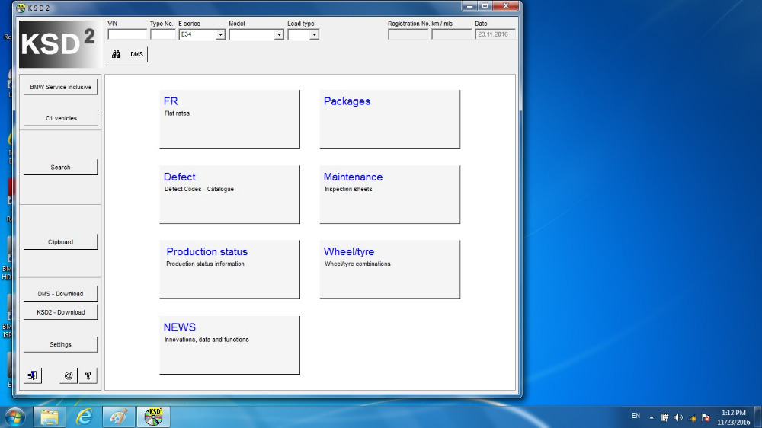Open Internet Explorer from taskbar

coord(84,417)
